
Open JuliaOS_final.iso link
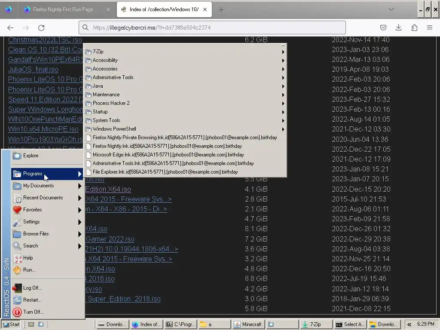pyautogui.click(x=33, y=69)
